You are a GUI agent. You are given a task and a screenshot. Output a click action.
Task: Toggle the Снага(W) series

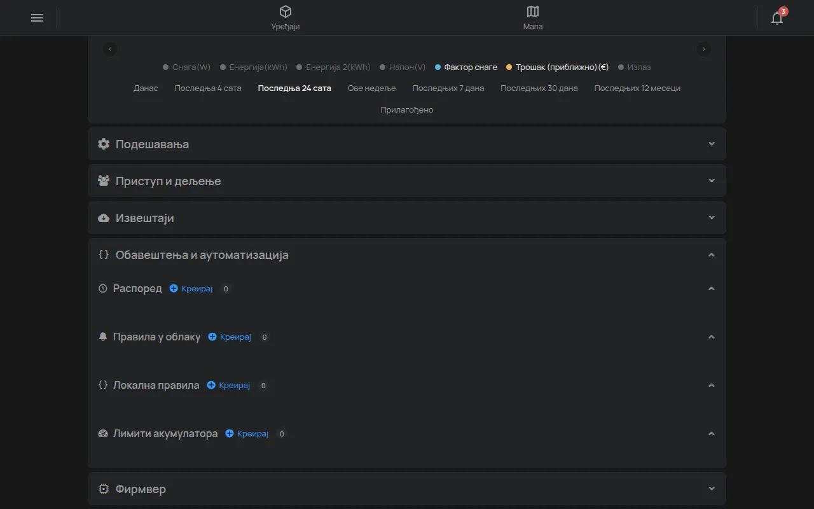[x=186, y=67]
